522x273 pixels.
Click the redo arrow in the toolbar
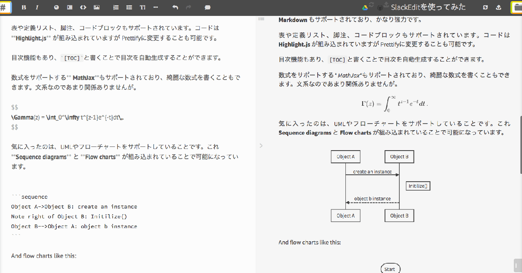point(188,7)
